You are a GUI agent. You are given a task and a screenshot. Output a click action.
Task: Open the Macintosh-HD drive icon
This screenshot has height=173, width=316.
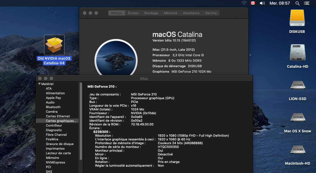[298, 150]
